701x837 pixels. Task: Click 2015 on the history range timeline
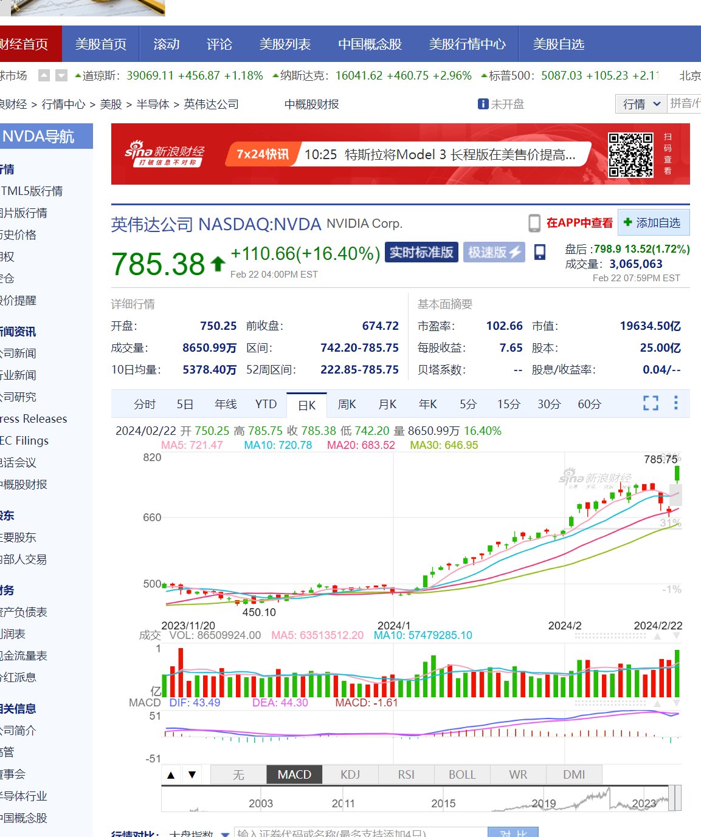tap(443, 803)
